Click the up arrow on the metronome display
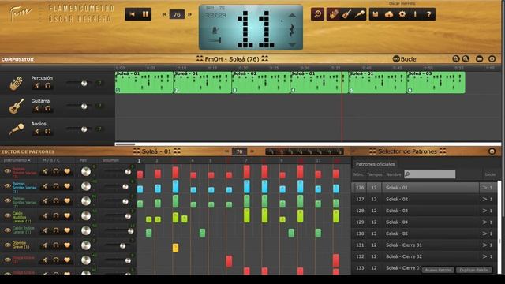505x284 pixels. pyautogui.click(x=292, y=16)
